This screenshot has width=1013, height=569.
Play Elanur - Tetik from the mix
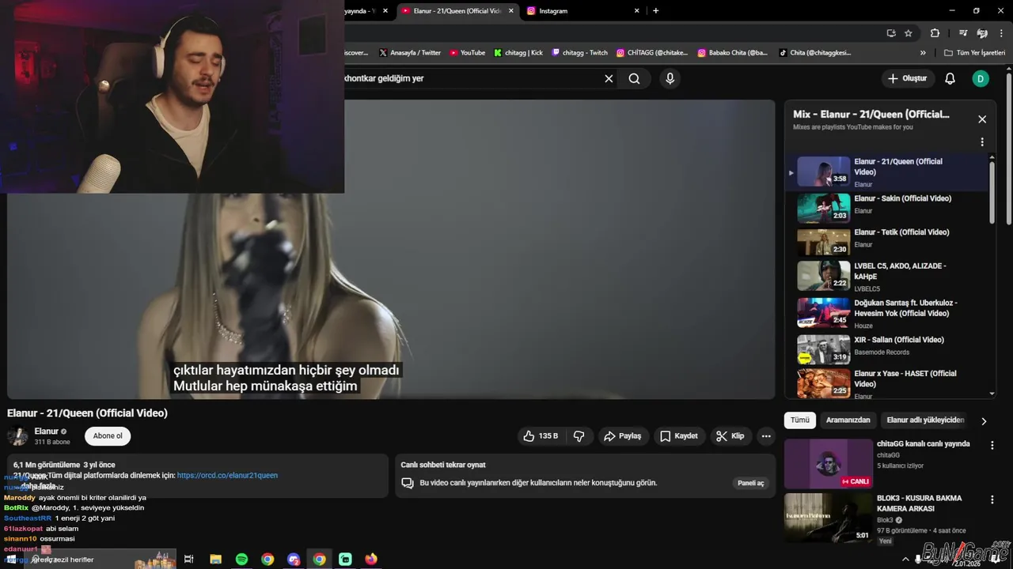coord(888,243)
